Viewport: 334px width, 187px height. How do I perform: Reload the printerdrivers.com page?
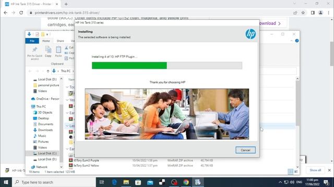coord(21,12)
